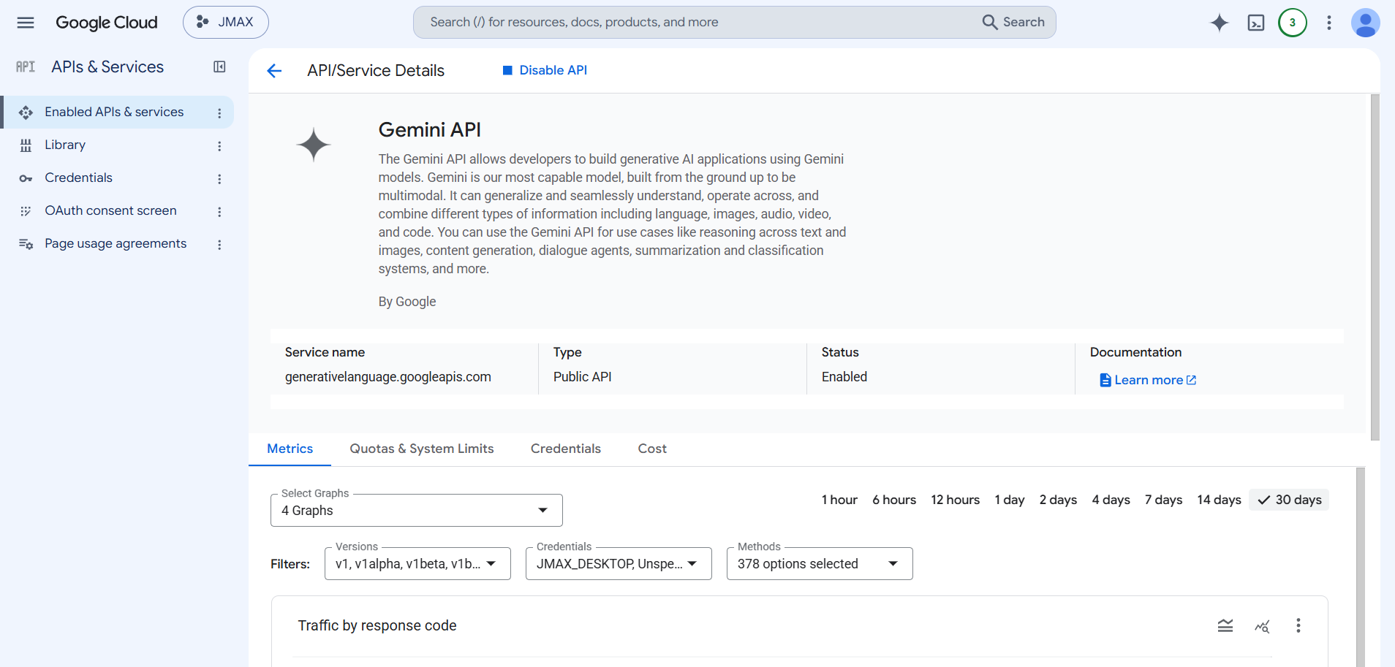Click the Search button in search bar

pos(1013,22)
